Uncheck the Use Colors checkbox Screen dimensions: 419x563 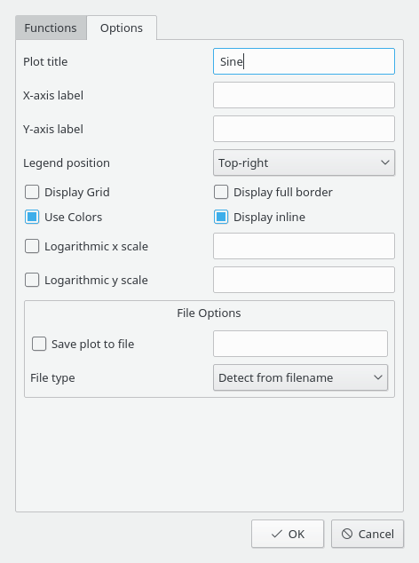pos(32,217)
